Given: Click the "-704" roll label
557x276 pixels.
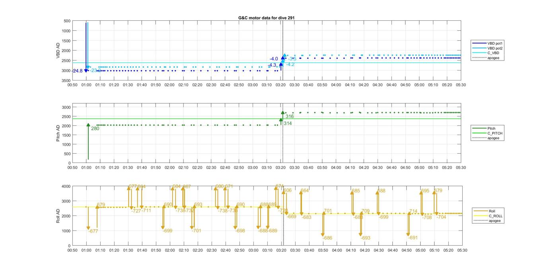Looking at the screenshot, I should [x=441, y=217].
